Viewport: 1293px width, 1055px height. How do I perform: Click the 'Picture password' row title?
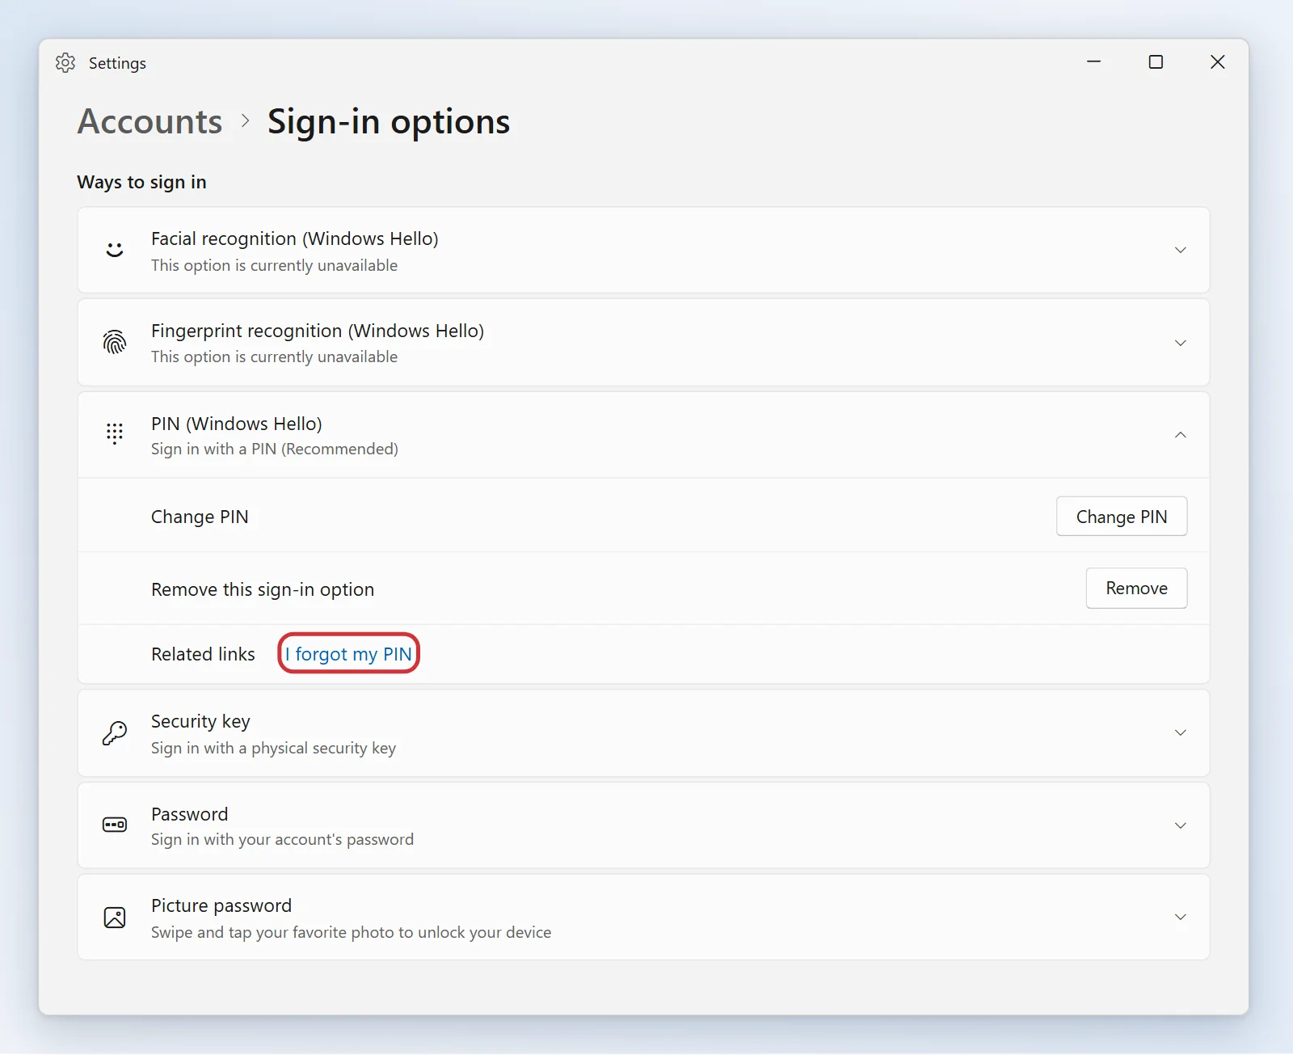[221, 905]
